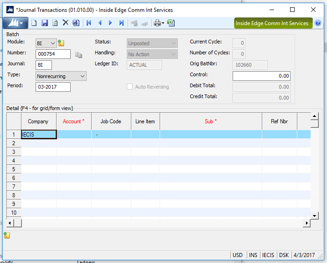Click the Delete X toolbar icon
The image size is (327, 263).
(65, 23)
